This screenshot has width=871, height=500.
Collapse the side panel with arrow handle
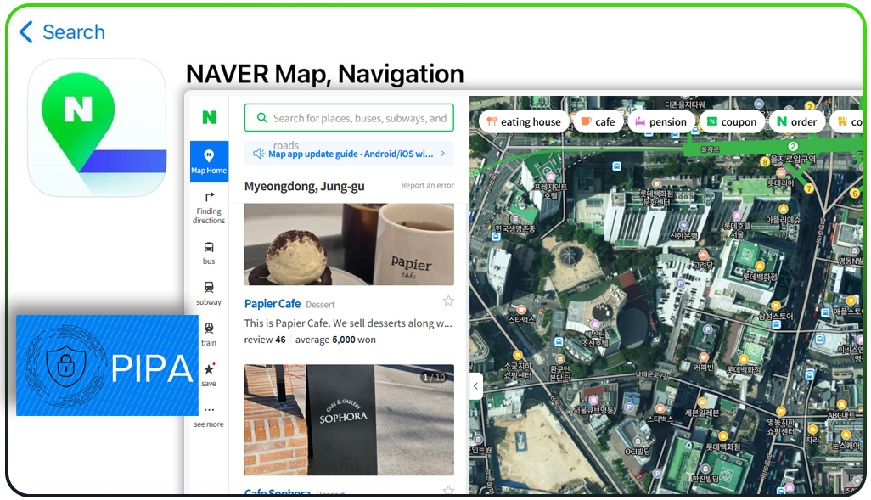[x=475, y=386]
